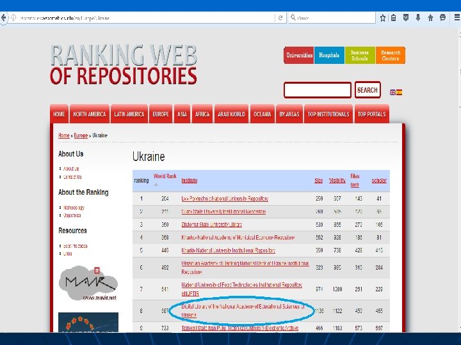Open bookmarks list icon in toolbar

pyautogui.click(x=393, y=18)
